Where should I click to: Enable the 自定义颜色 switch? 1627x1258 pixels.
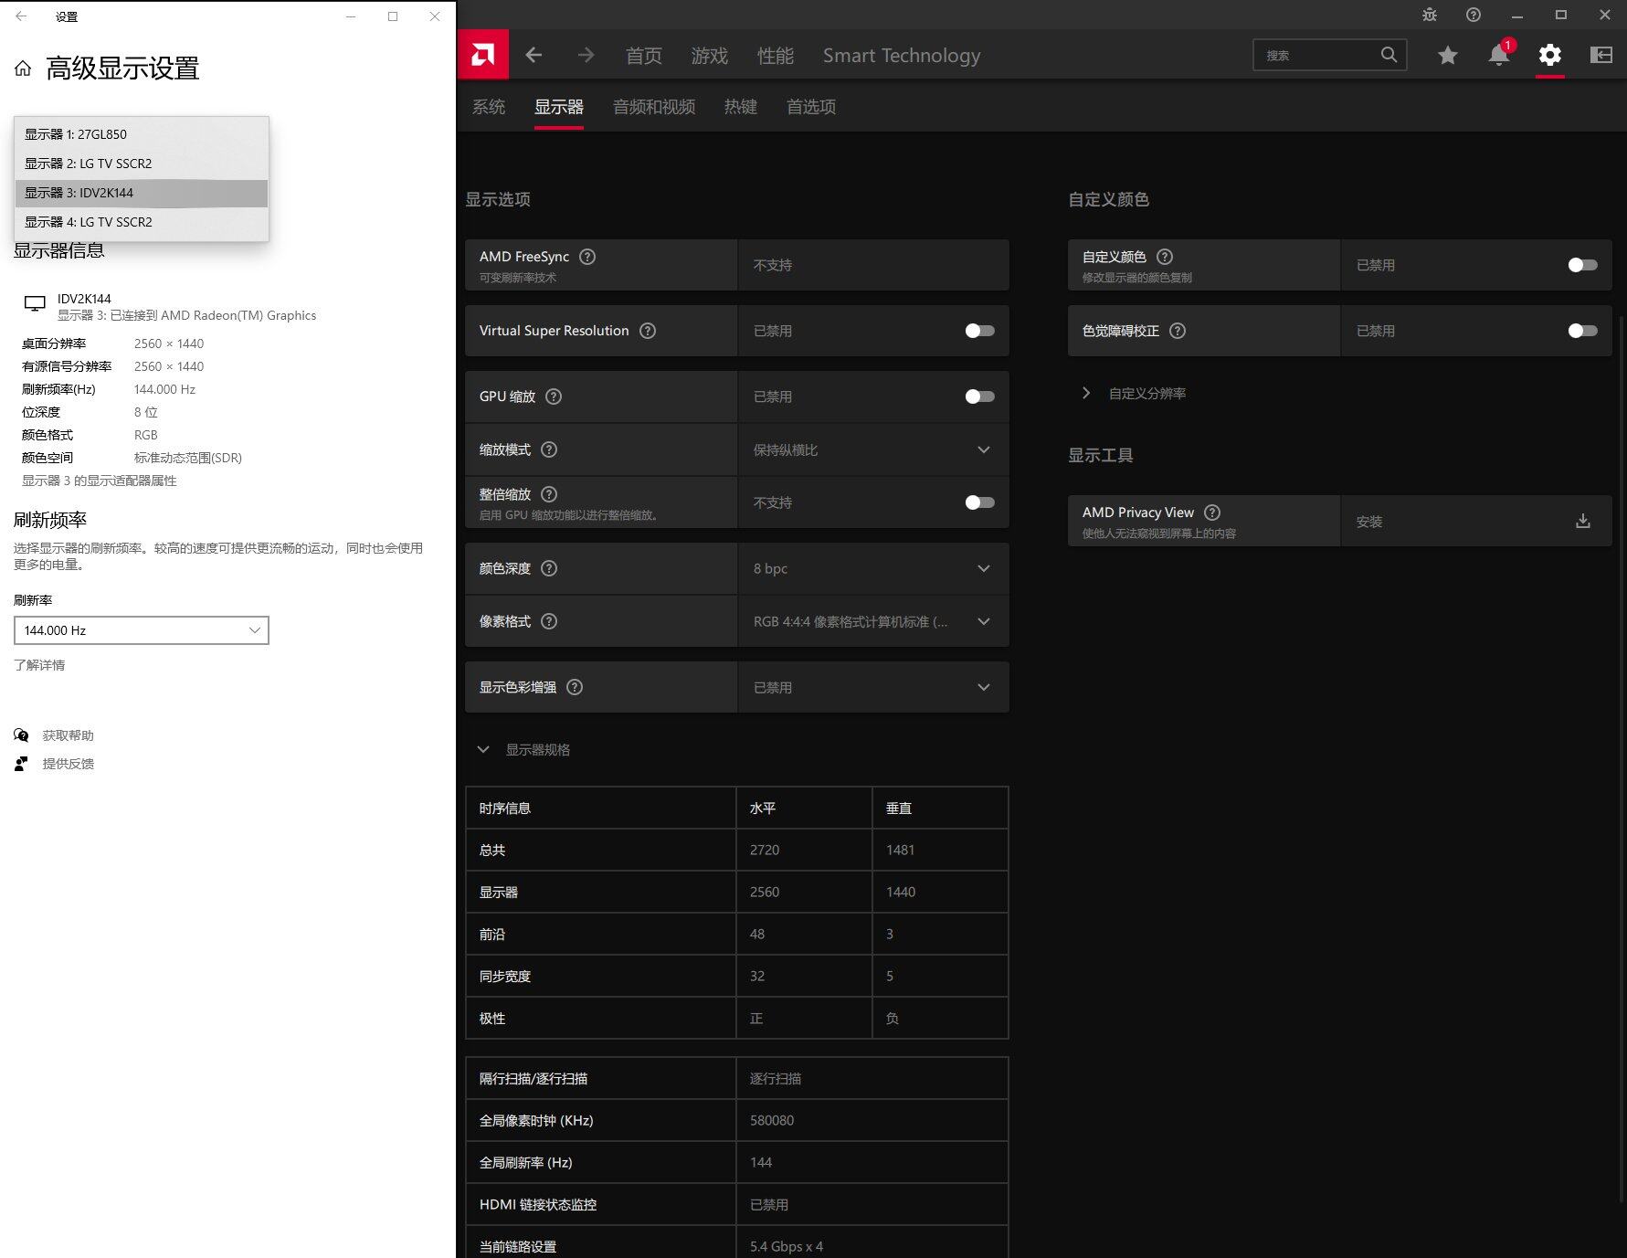click(x=1582, y=265)
